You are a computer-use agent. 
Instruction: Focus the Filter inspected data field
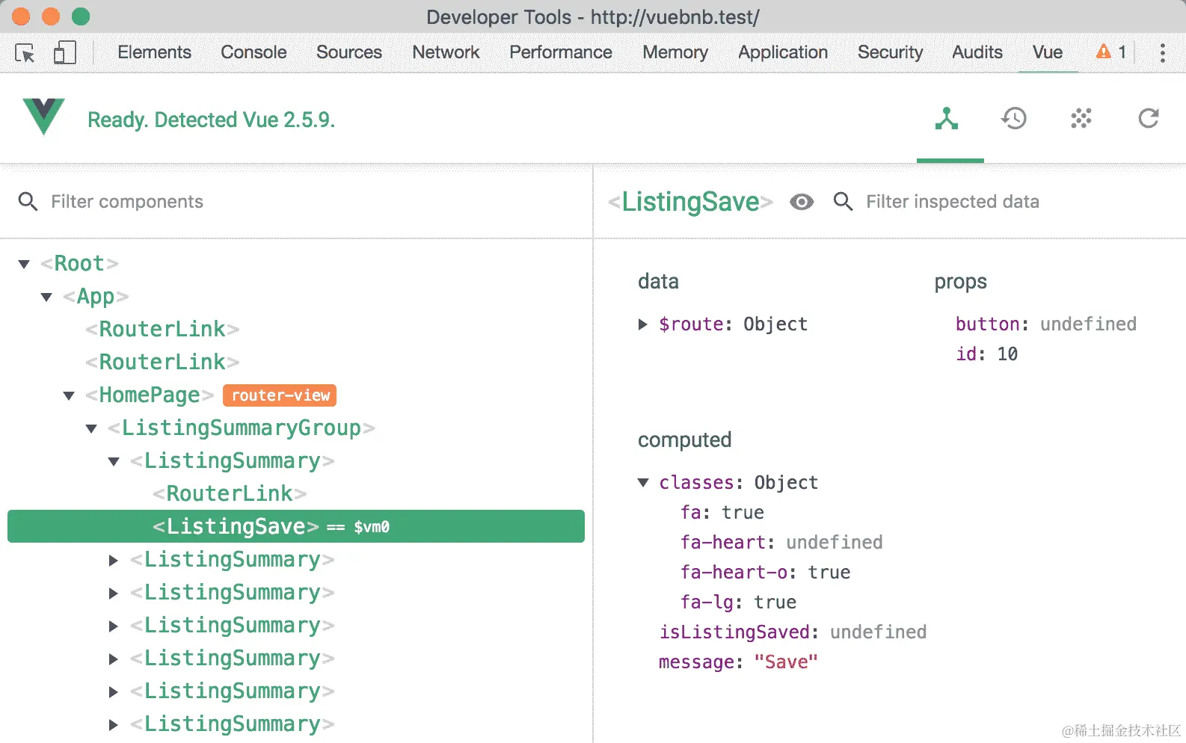[x=1017, y=202]
